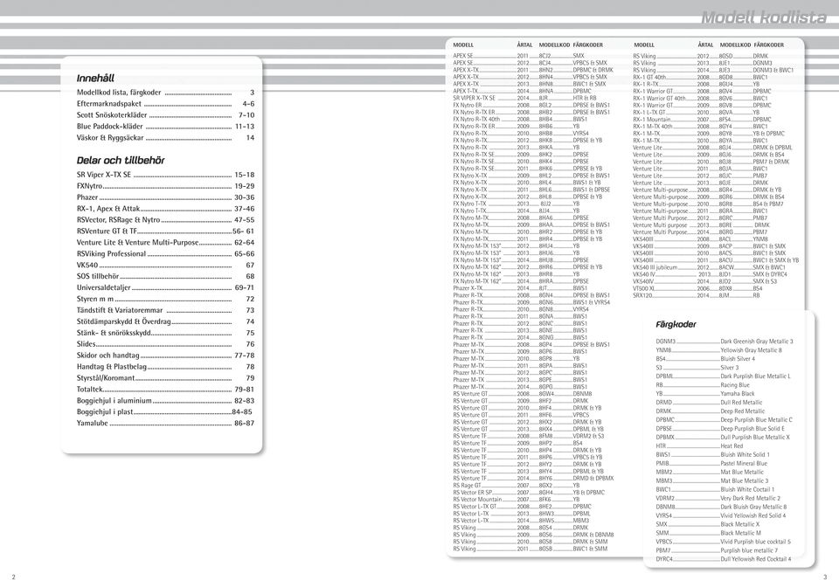Select color name 'Bluish White Cocktail 1'

(x=747, y=489)
